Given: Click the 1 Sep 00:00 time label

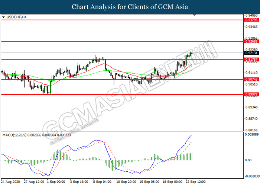Looking at the screenshot, I should coord(56,182).
